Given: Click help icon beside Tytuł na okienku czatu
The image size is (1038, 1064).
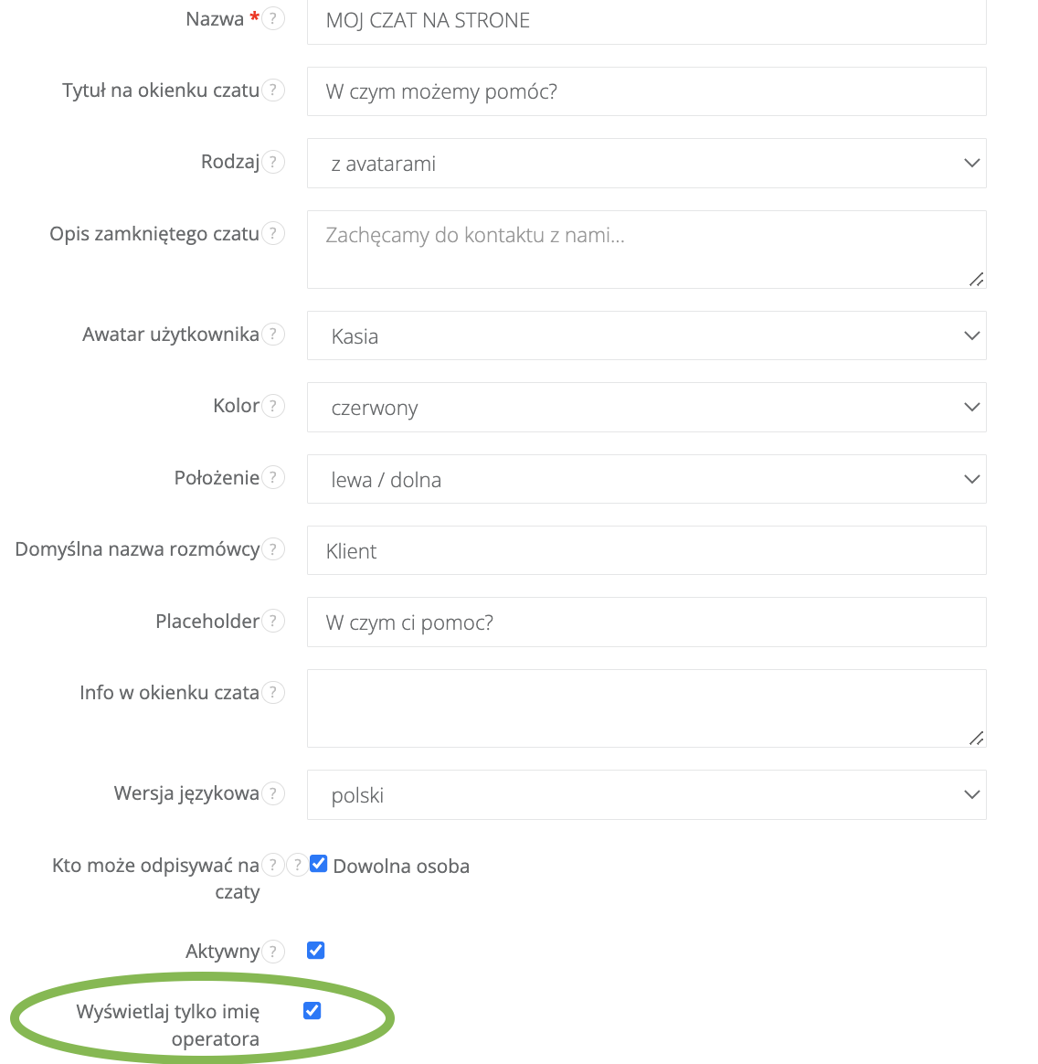Looking at the screenshot, I should coord(272,90).
